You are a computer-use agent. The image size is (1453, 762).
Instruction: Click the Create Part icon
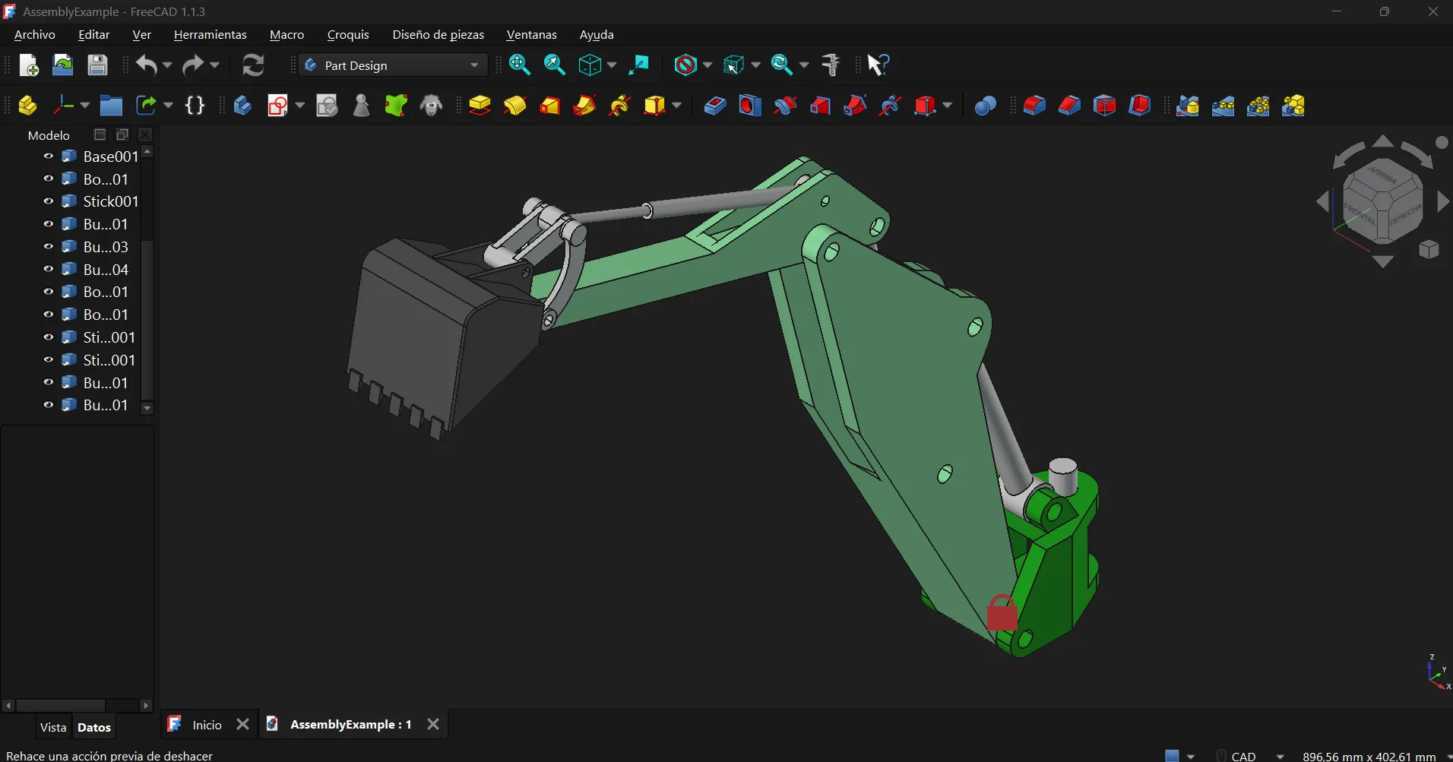pos(28,106)
